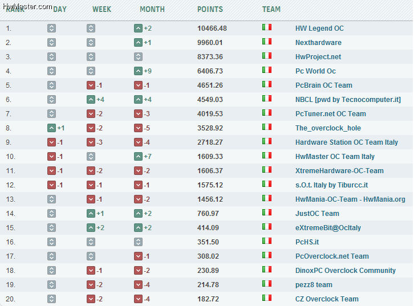Click the Italy flag beside Pc World Oc
This screenshot has height=306, width=414.
(267, 70)
